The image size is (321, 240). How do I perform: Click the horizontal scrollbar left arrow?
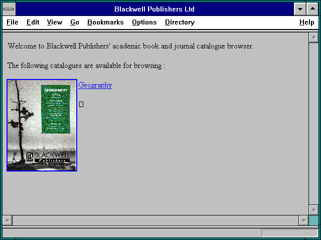coord(8,220)
